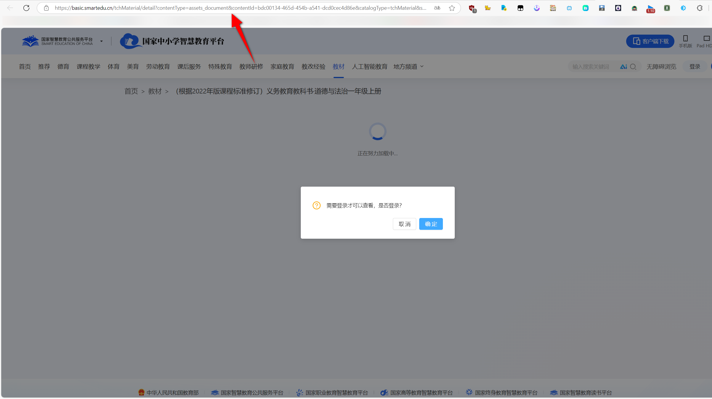
Task: Click the site security padlock in address bar
Action: click(46, 8)
